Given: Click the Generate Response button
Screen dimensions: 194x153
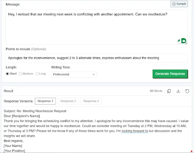Looking at the screenshot, I should pyautogui.click(x=170, y=74).
